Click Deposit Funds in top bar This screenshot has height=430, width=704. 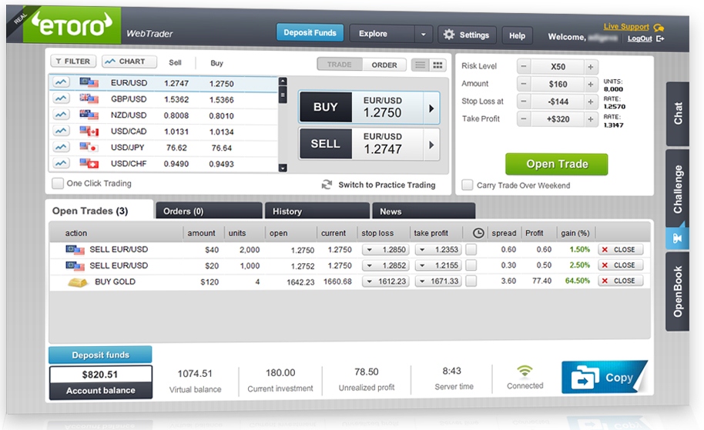[x=310, y=33]
